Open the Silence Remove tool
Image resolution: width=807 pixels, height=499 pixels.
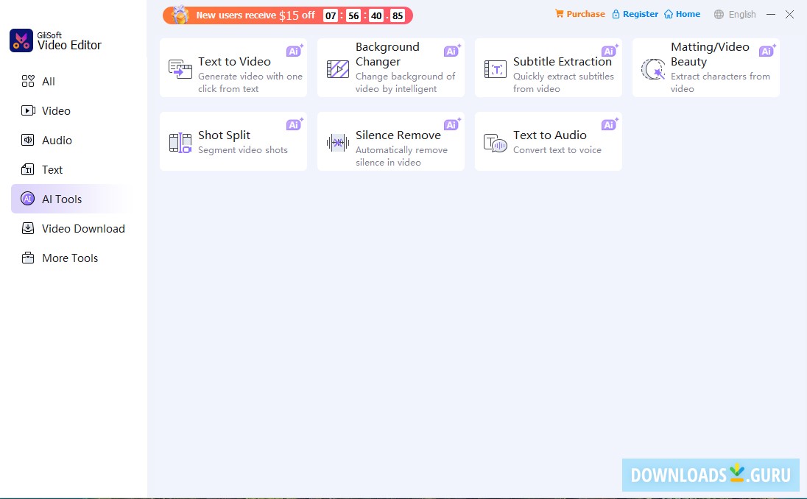[390, 141]
